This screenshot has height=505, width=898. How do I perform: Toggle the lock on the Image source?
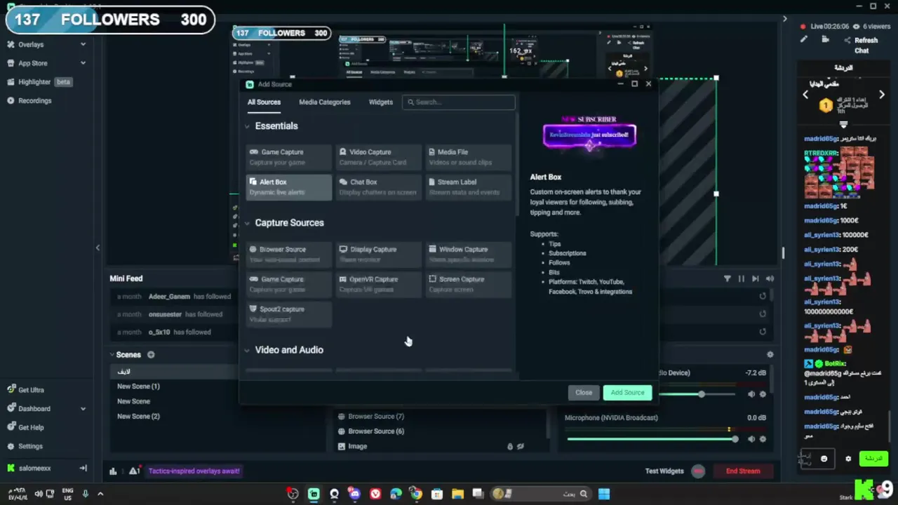point(510,446)
